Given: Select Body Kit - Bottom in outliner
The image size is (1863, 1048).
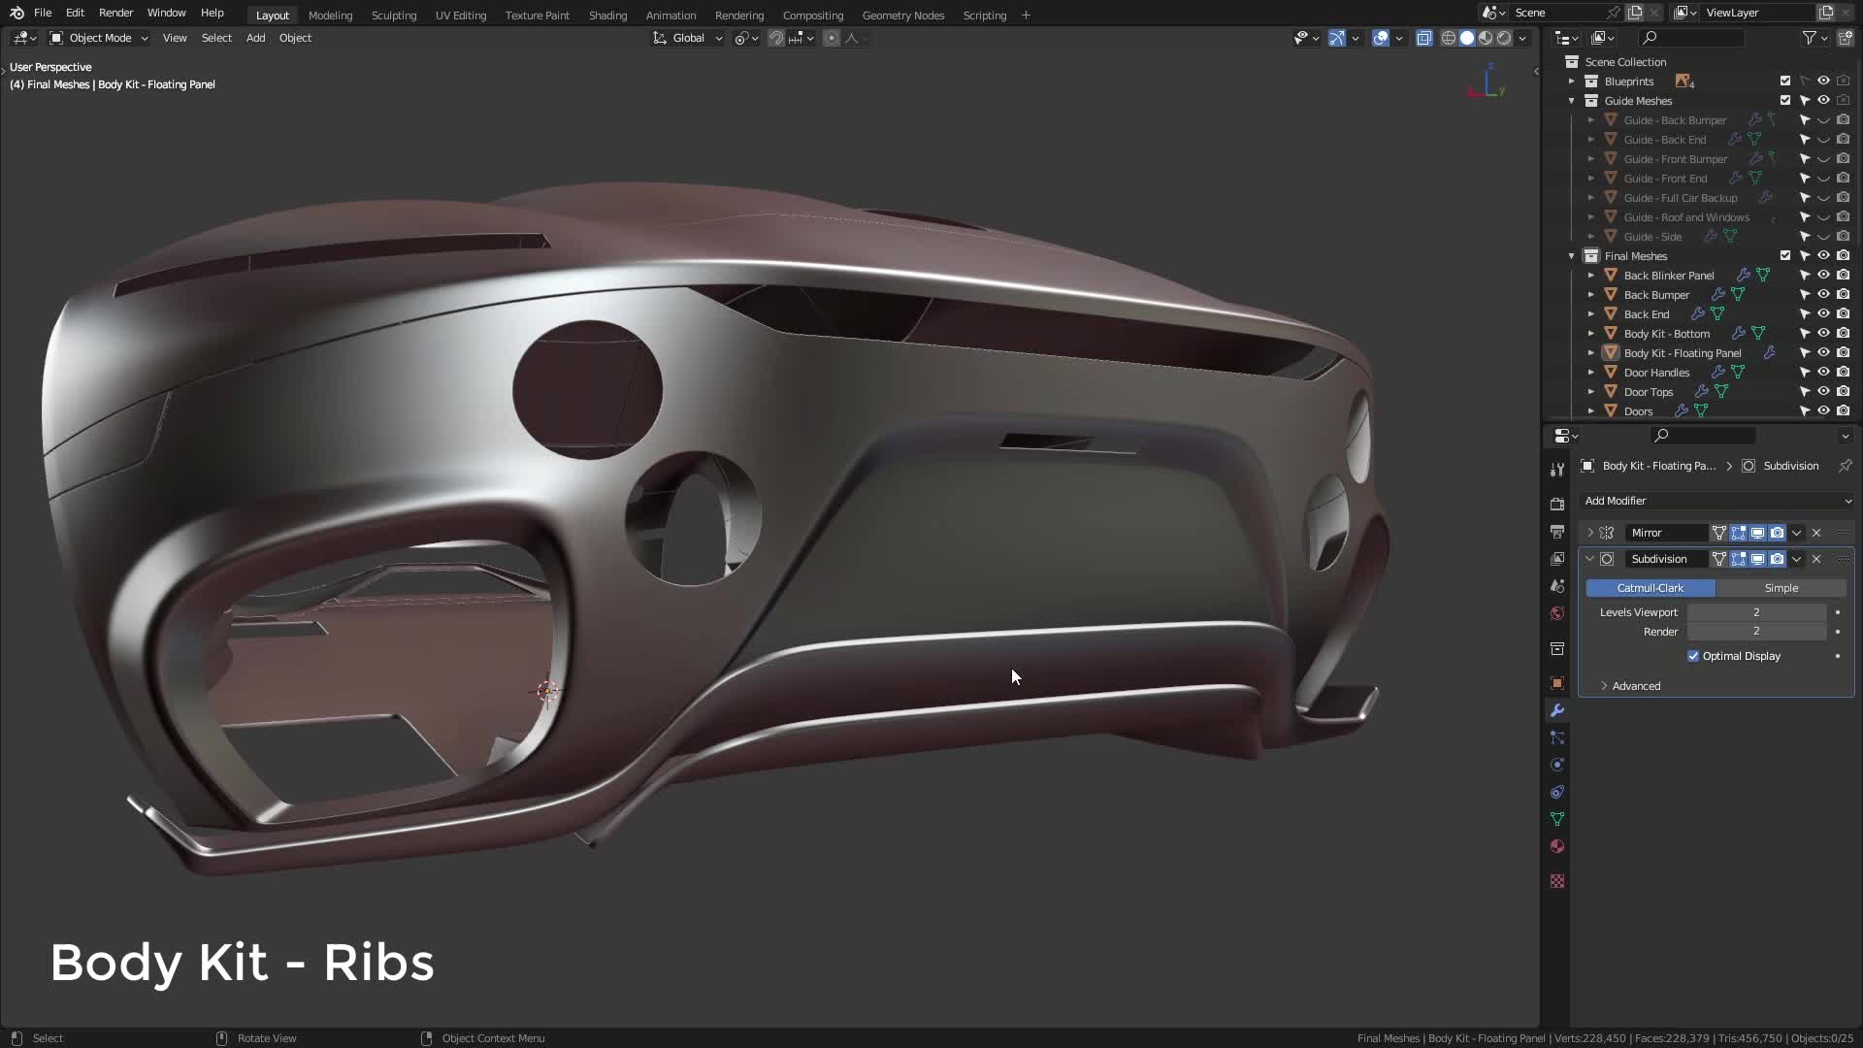Looking at the screenshot, I should pos(1666,334).
